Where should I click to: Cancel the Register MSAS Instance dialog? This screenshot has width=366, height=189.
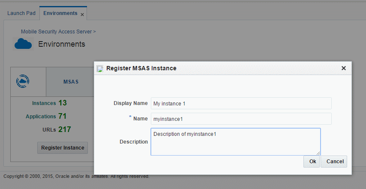click(334, 162)
